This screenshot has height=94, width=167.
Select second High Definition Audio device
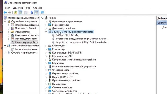[81, 42]
